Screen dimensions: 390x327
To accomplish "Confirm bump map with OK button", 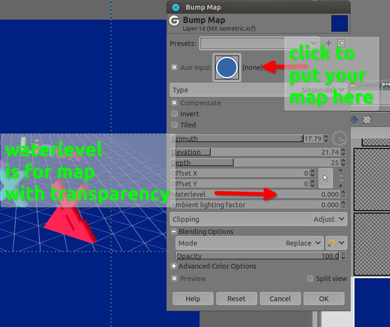I will point(324,298).
